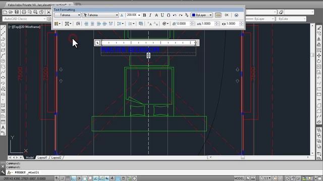Click the Save icon in standard toolbar
The height and width of the screenshot is (181, 323).
(17, 12)
